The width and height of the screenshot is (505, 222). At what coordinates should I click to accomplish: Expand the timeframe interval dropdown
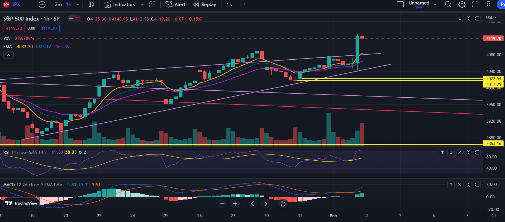[78, 5]
